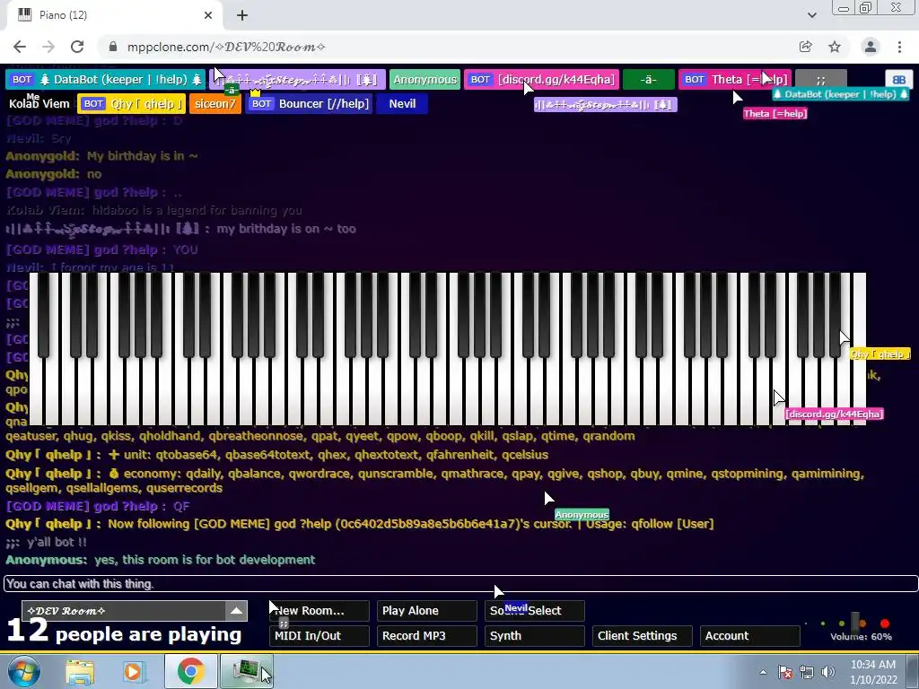Select the Qhy qhelp bot tag
Viewport: 919px width, 689px height.
pos(131,104)
